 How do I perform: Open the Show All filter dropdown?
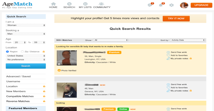pos(110,40)
